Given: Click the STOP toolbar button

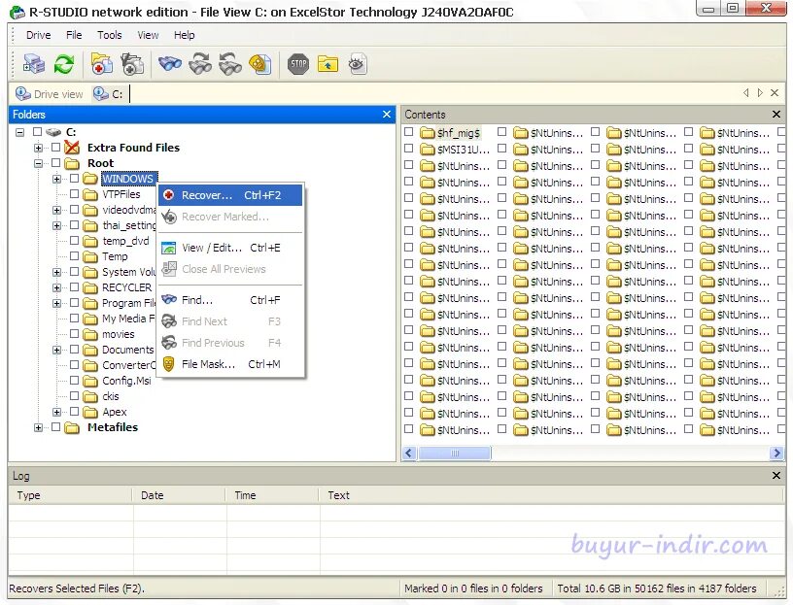Looking at the screenshot, I should click(x=298, y=64).
